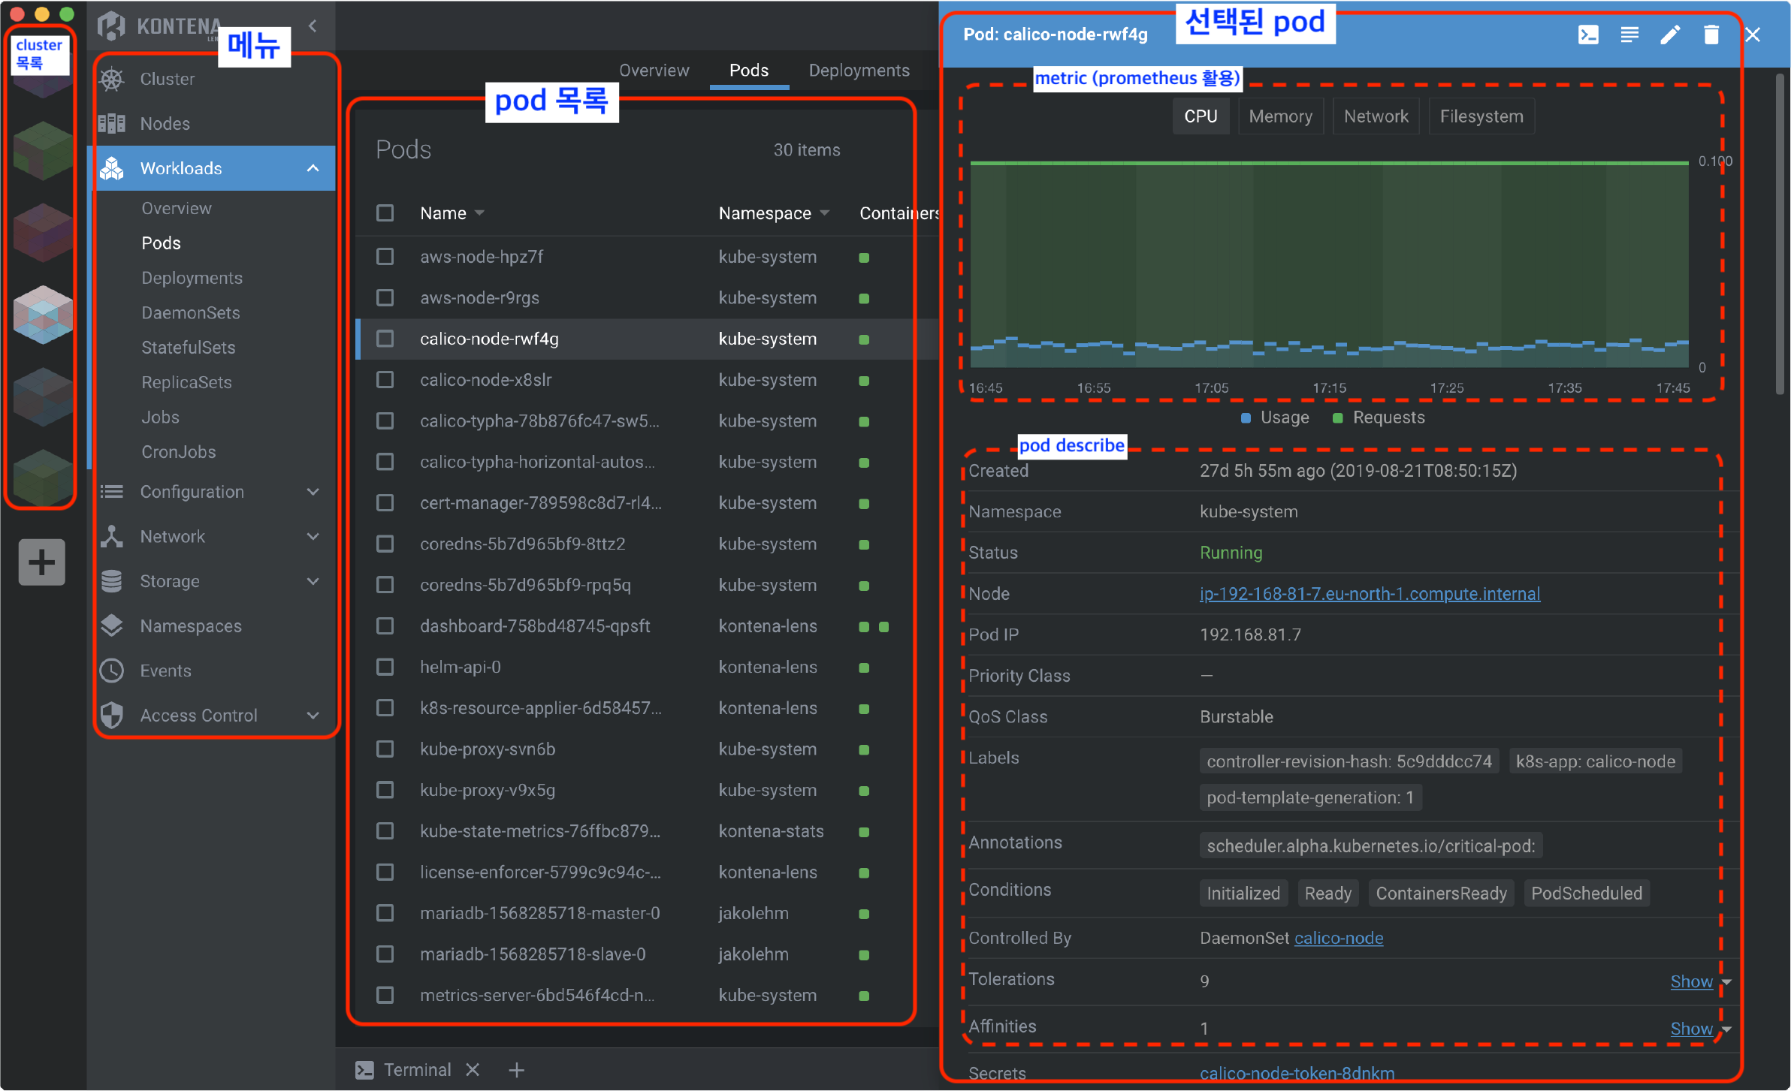Open pod shell terminal icon in header
The width and height of the screenshot is (1791, 1091).
[x=1588, y=35]
